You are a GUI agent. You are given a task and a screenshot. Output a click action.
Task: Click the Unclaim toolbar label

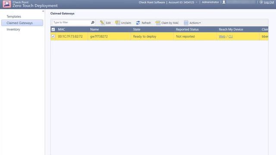coord(126,23)
